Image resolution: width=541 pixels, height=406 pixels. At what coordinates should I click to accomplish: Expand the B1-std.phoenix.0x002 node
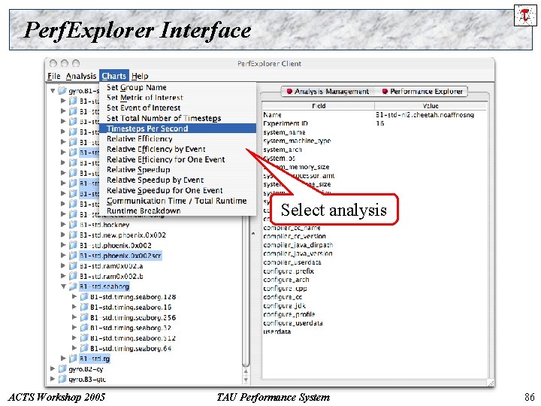click(63, 245)
